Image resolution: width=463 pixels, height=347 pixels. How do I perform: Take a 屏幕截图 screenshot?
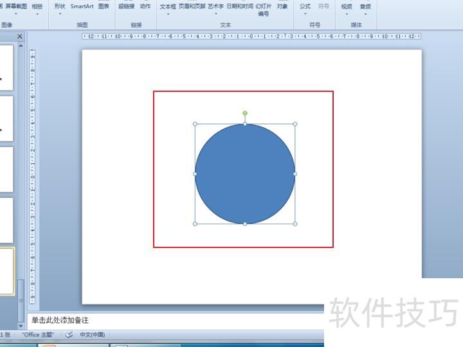(16, 6)
